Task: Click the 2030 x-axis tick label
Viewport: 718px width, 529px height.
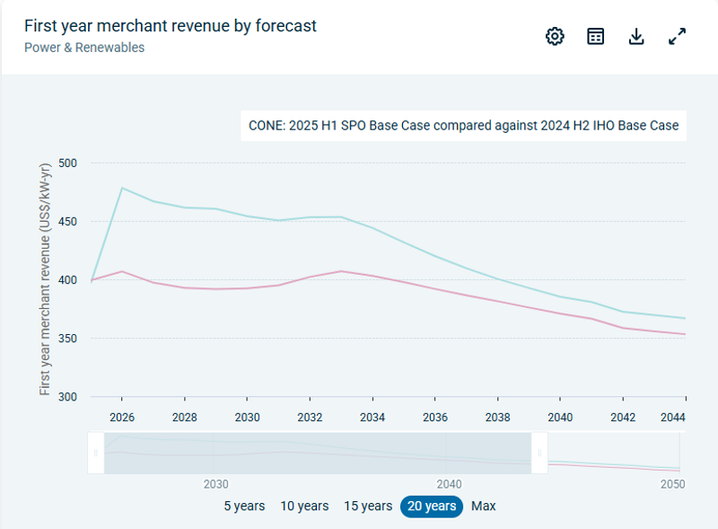Action: [247, 418]
